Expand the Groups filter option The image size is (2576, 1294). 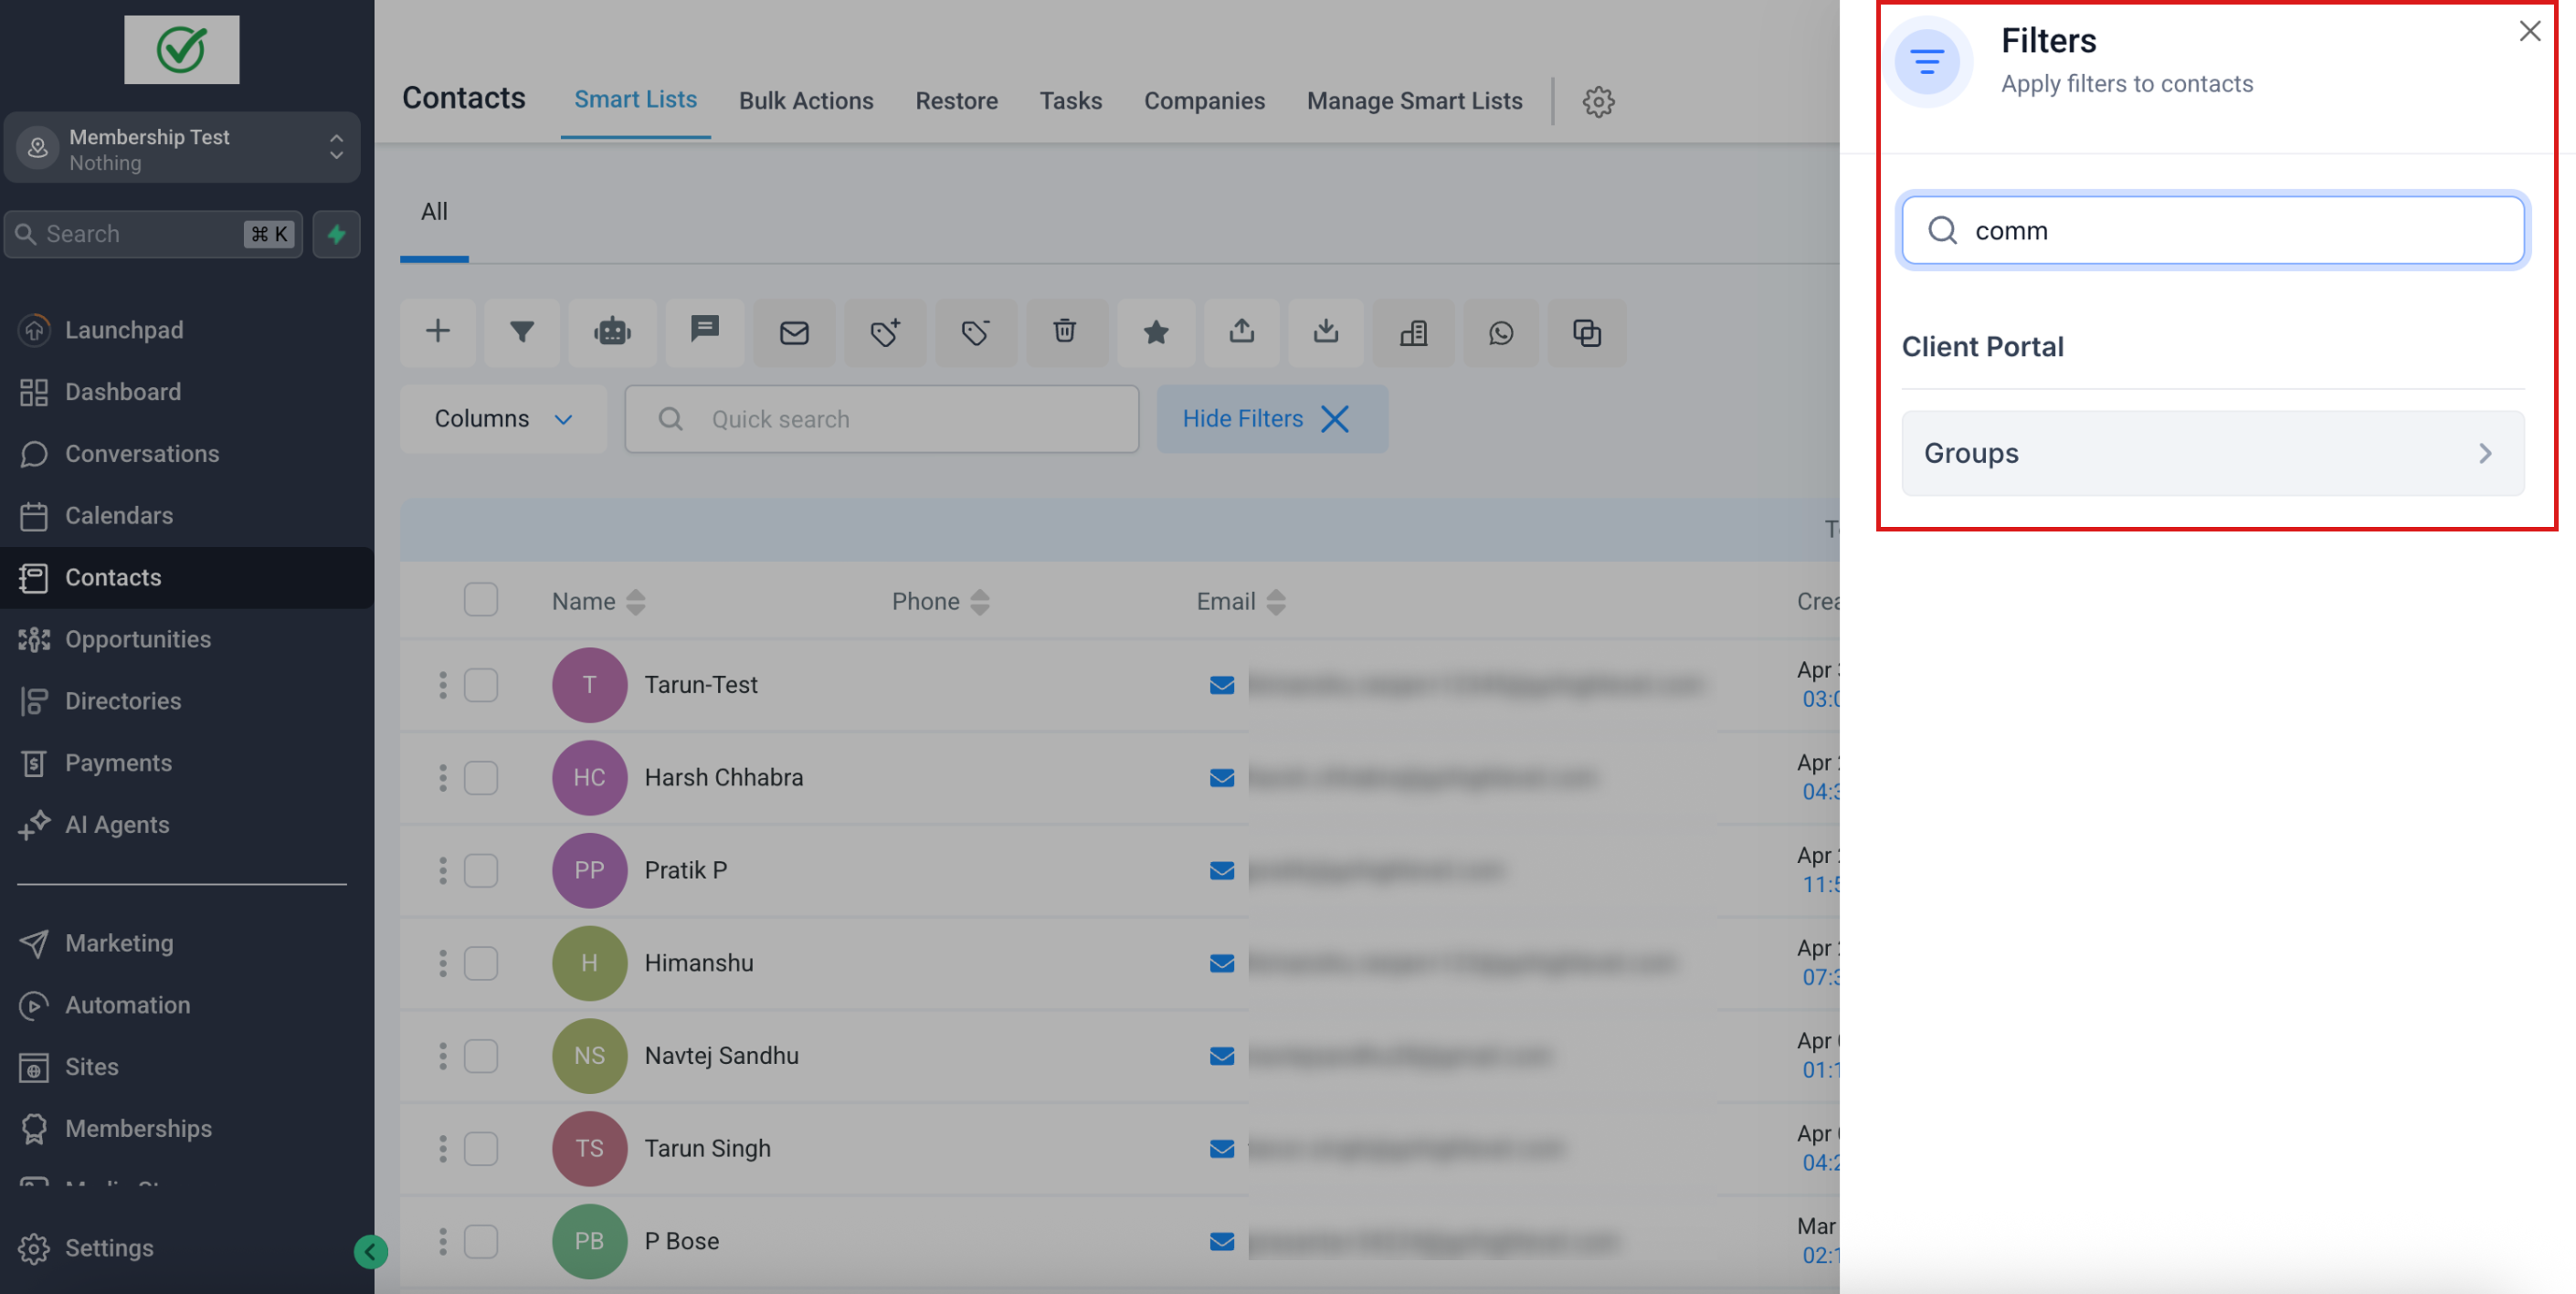[x=2212, y=453]
